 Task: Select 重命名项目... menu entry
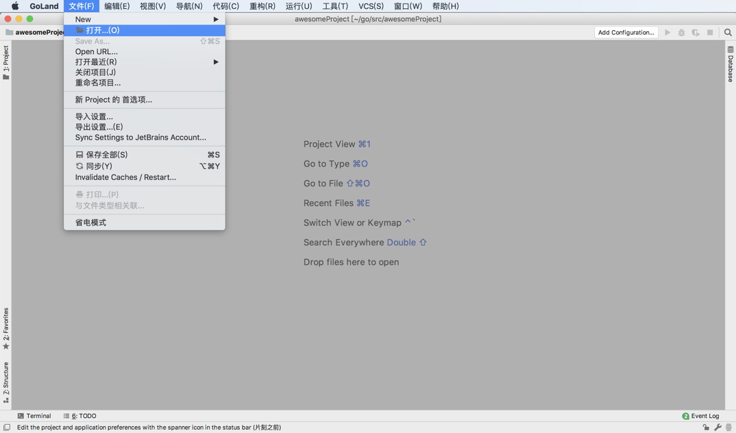[145, 83]
